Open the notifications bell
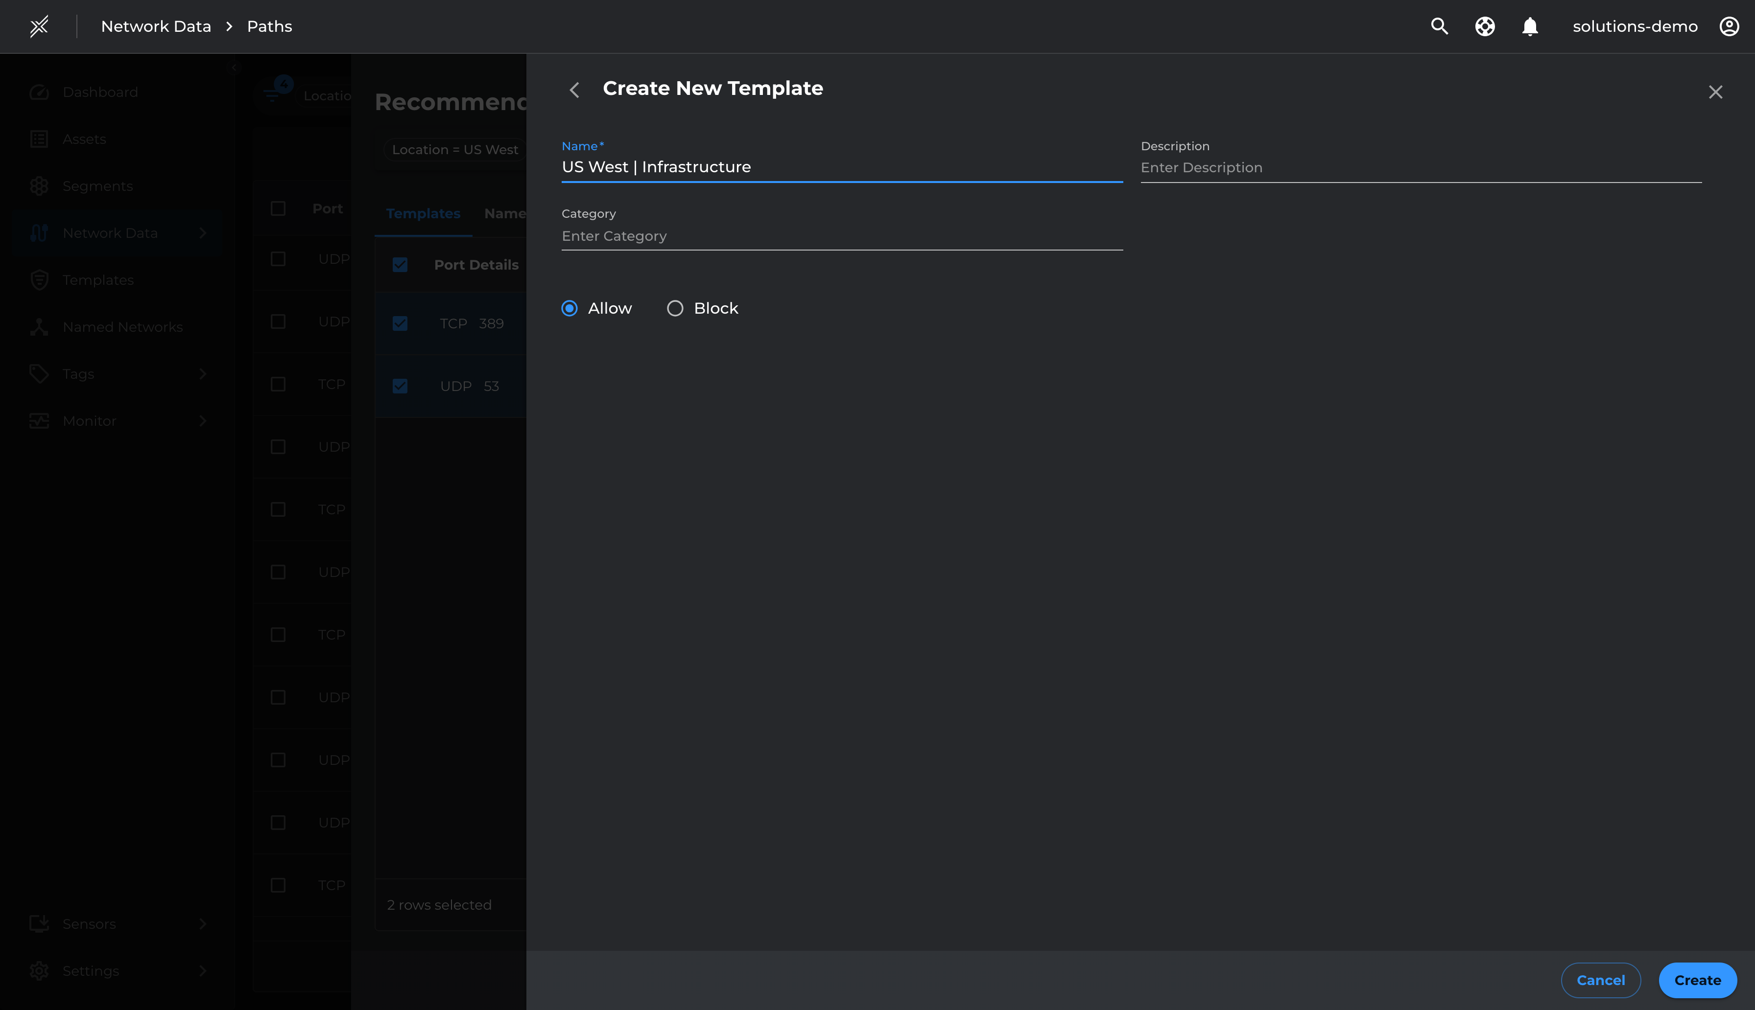The width and height of the screenshot is (1755, 1010). 1530,25
